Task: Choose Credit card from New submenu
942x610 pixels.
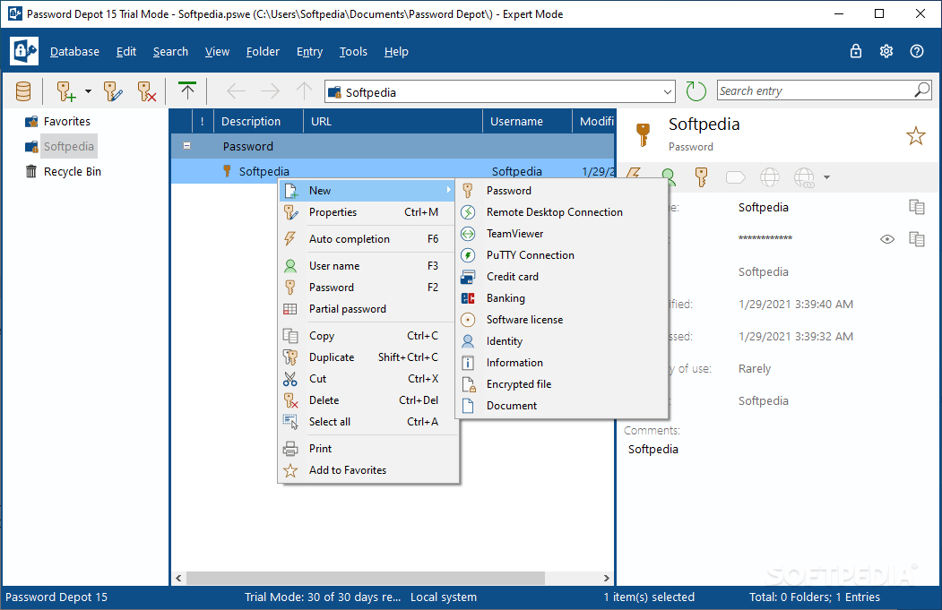Action: point(512,277)
